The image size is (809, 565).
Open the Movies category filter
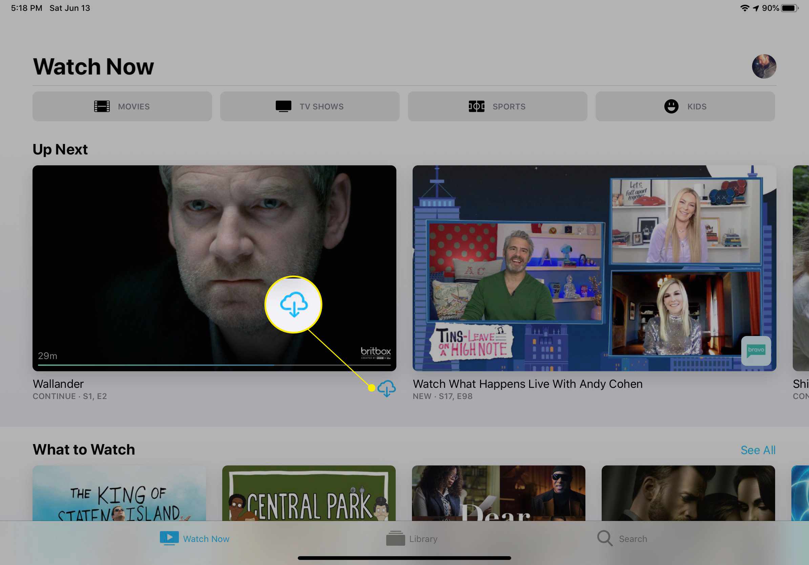(122, 106)
